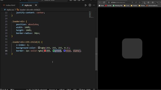Viewport: 161px width, 90px height.
Task: Click line number 32 in the gutter
Action: (x=6, y=42)
